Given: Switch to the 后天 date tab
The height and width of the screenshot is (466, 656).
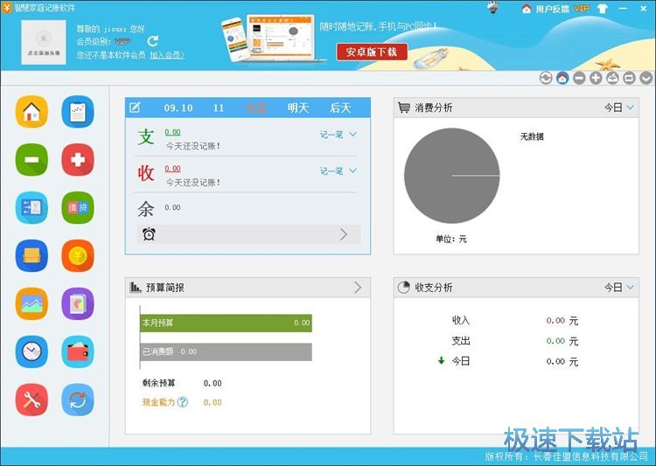Looking at the screenshot, I should pyautogui.click(x=340, y=108).
